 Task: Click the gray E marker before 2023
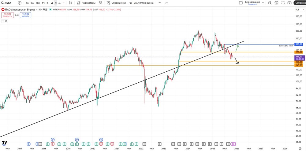[x=159, y=144]
